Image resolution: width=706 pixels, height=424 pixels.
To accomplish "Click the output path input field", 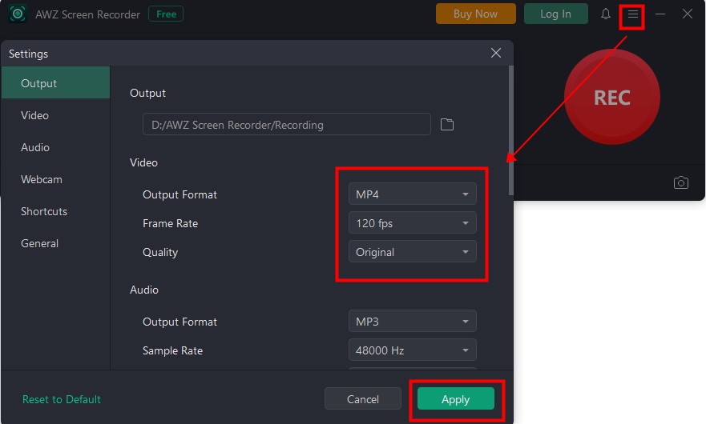I will [x=286, y=125].
